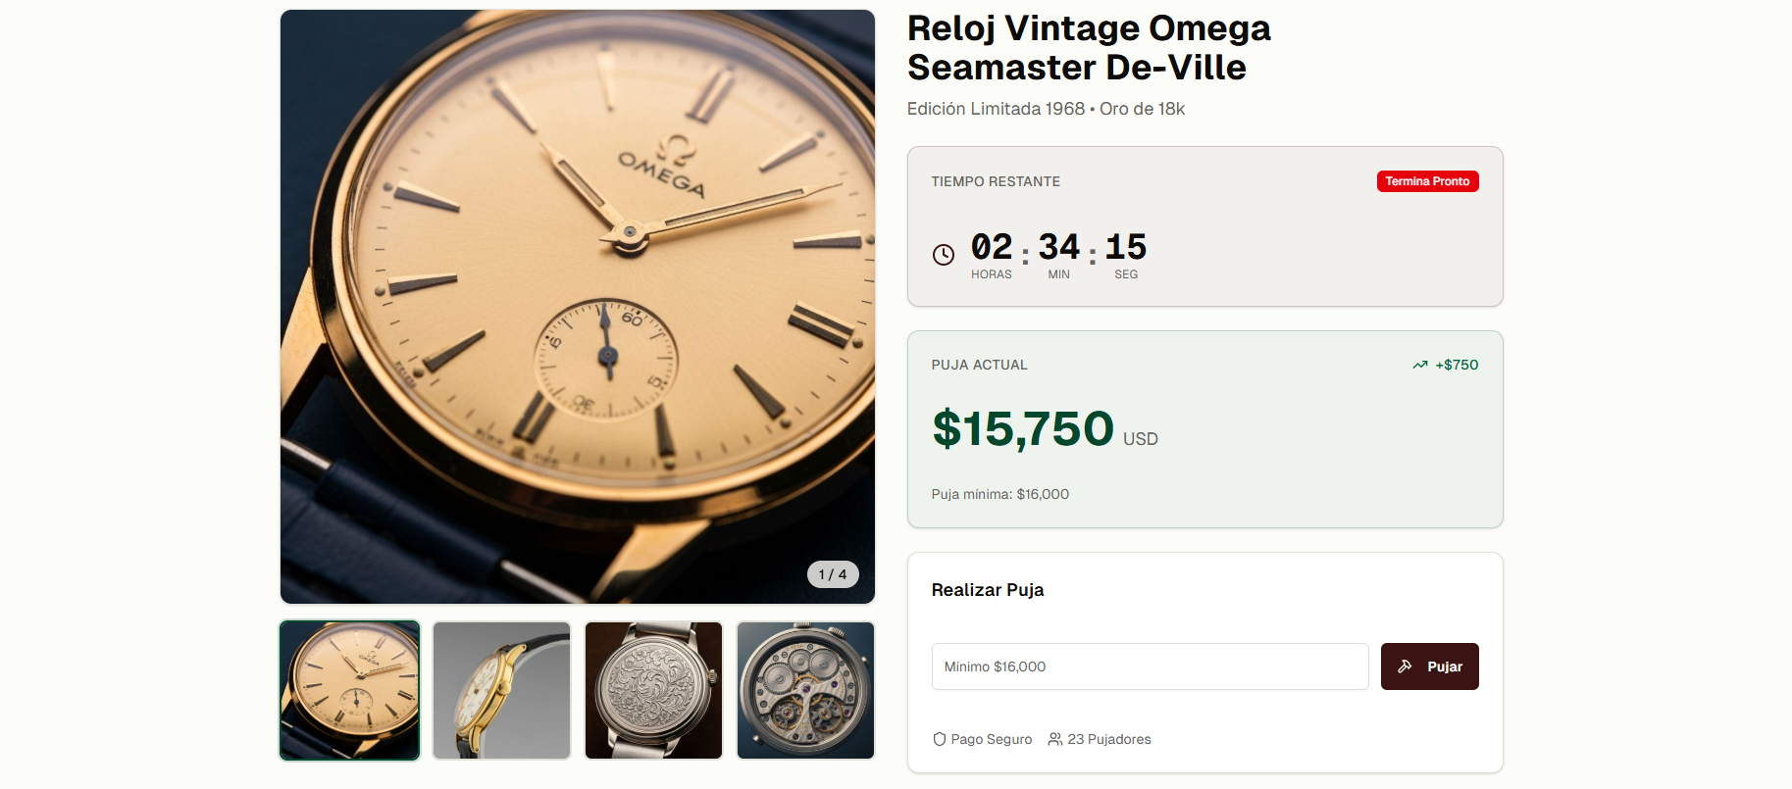Click the Puja mínima: $16,000 text

tap(1000, 494)
